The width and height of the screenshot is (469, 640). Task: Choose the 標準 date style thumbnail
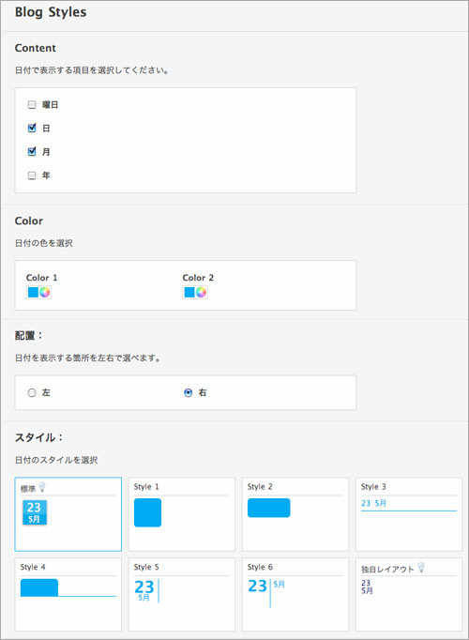tap(68, 514)
